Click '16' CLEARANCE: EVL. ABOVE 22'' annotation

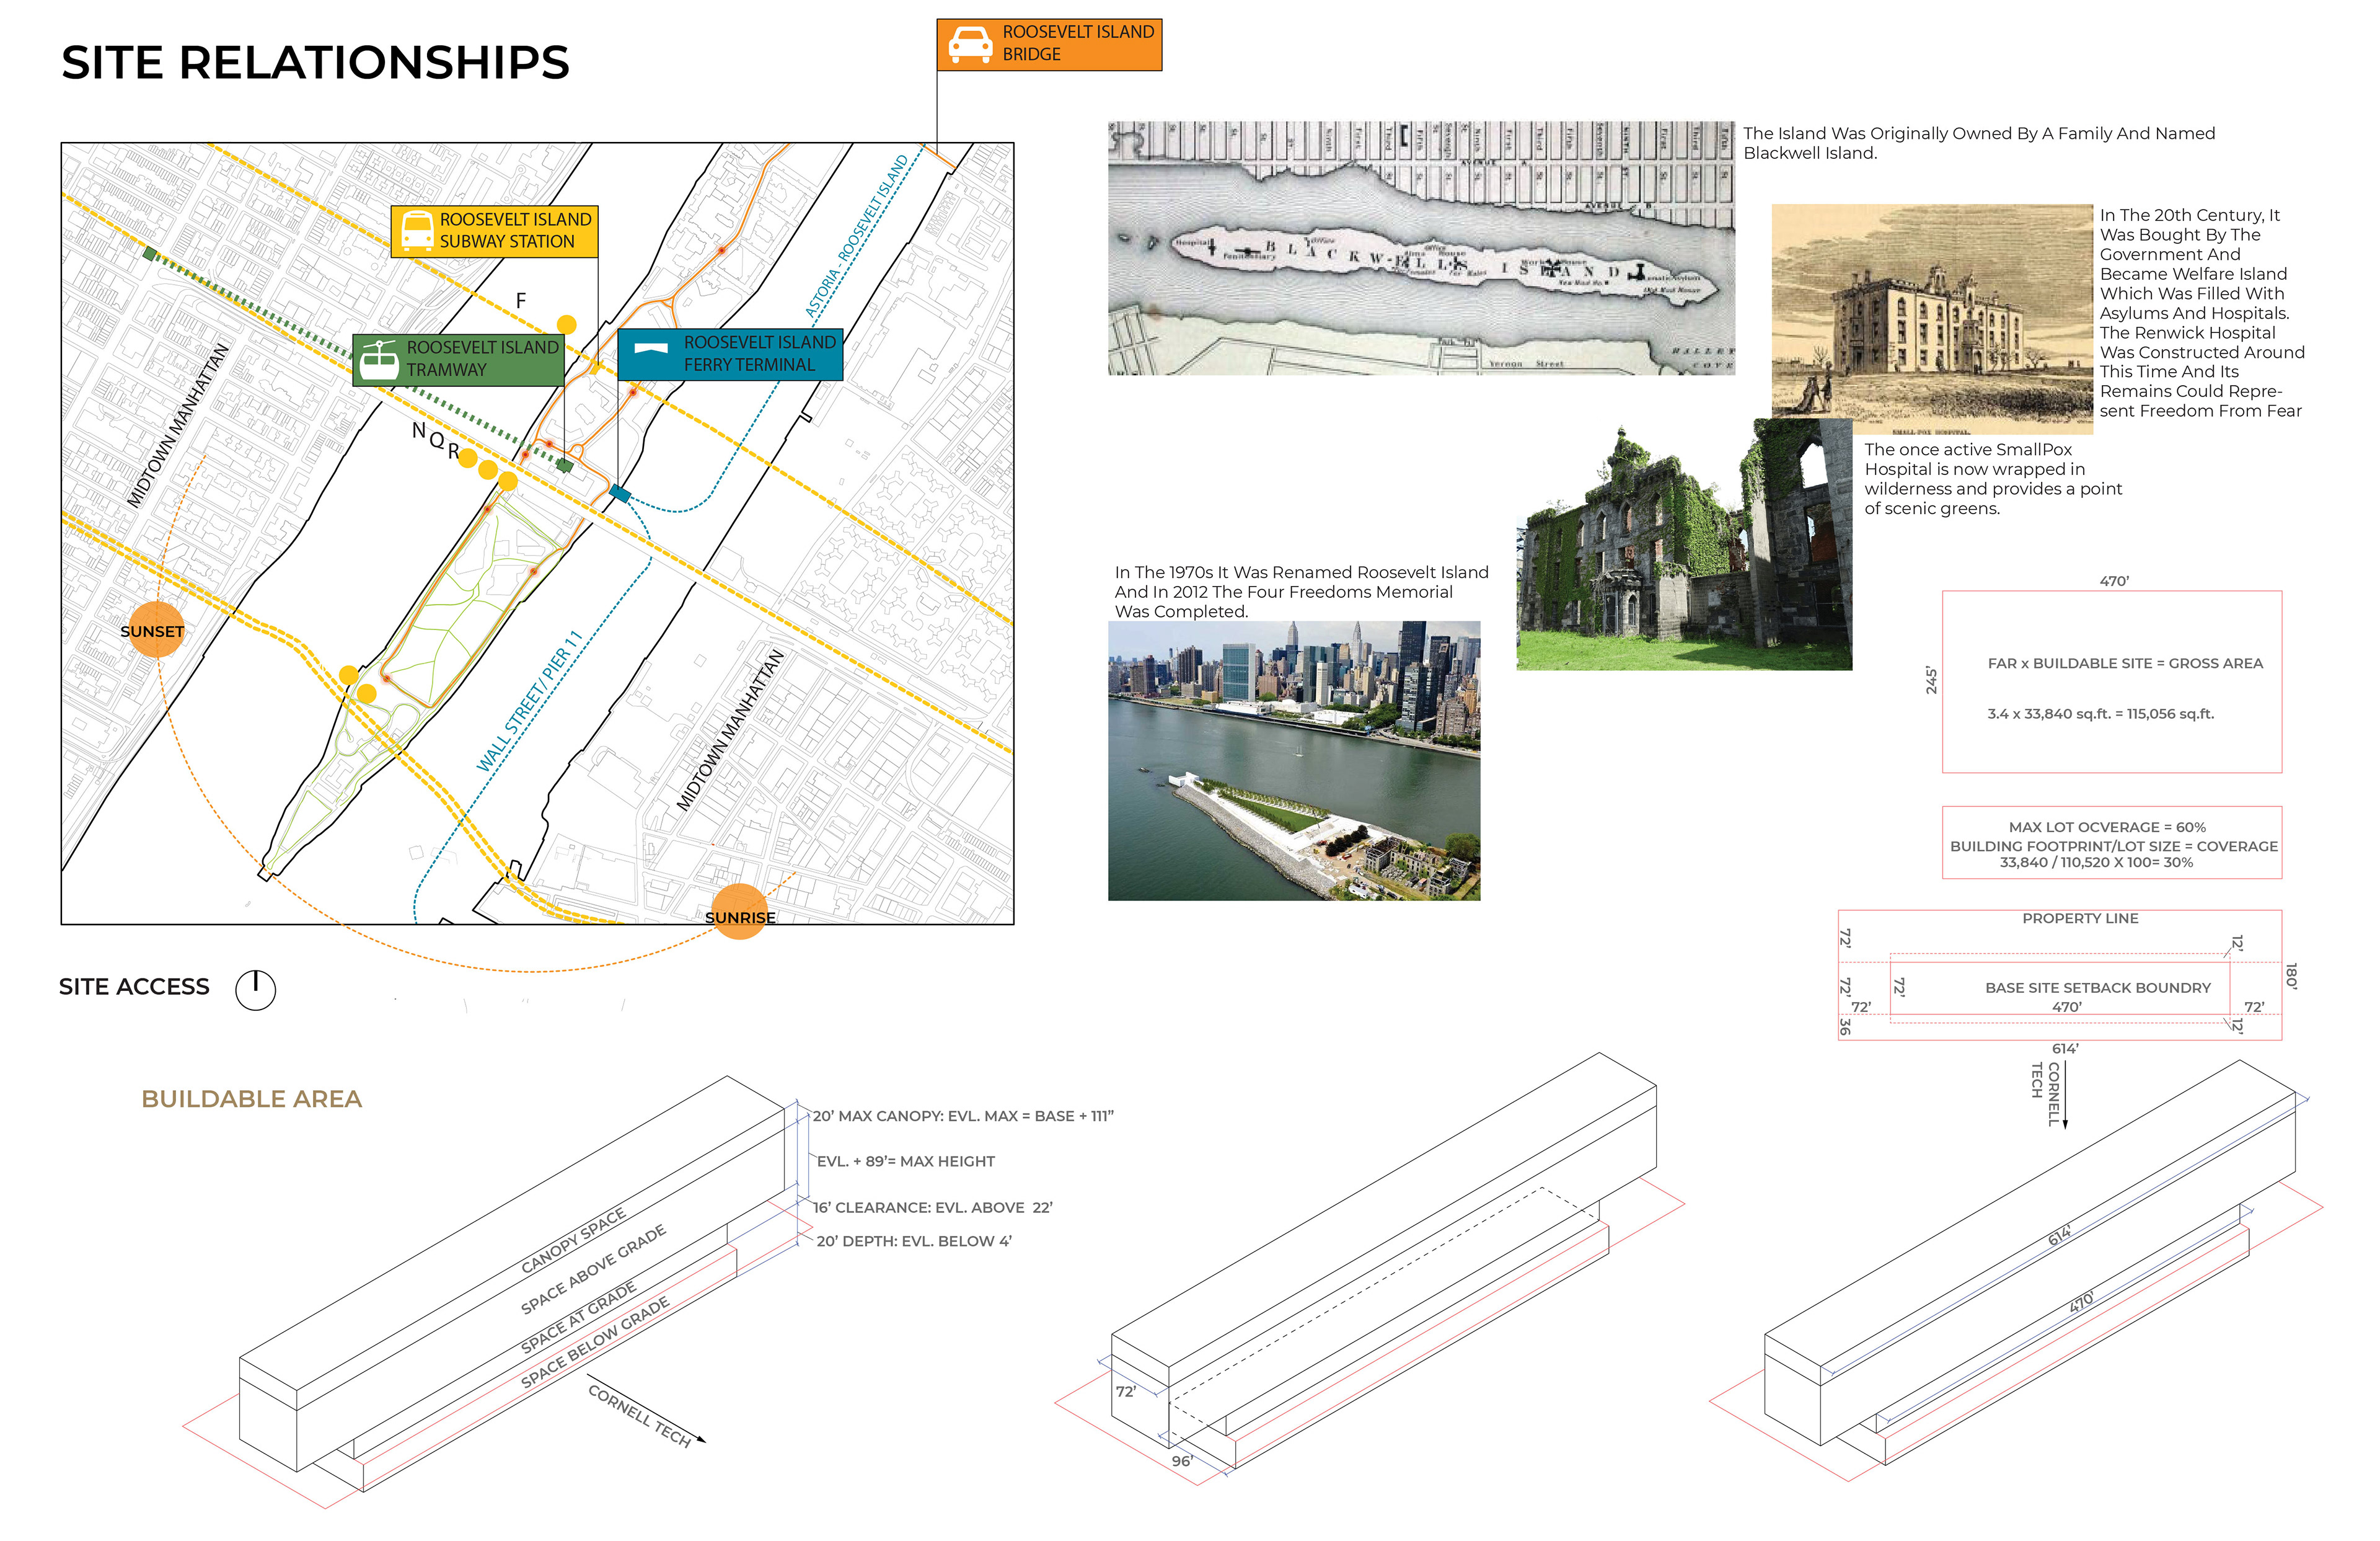tap(932, 1208)
